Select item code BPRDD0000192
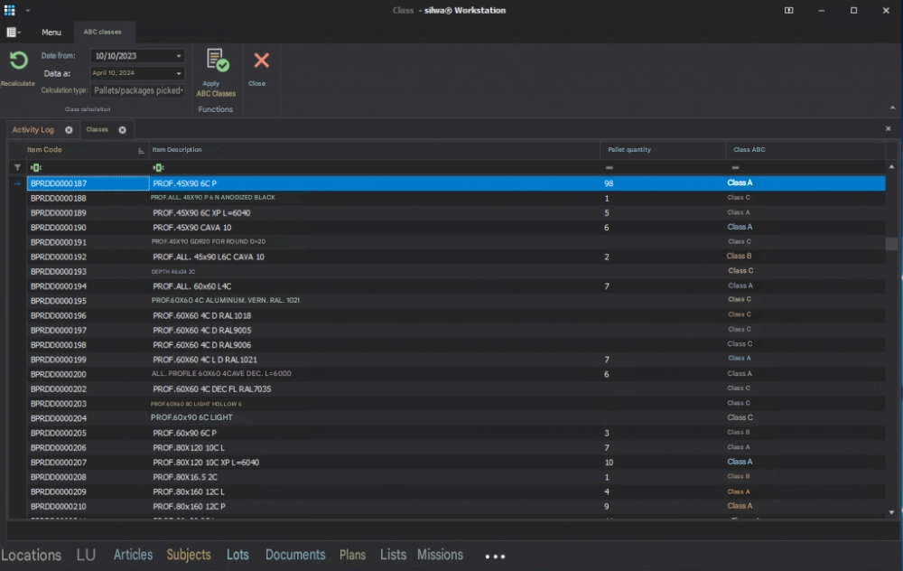The width and height of the screenshot is (903, 571). click(x=59, y=257)
